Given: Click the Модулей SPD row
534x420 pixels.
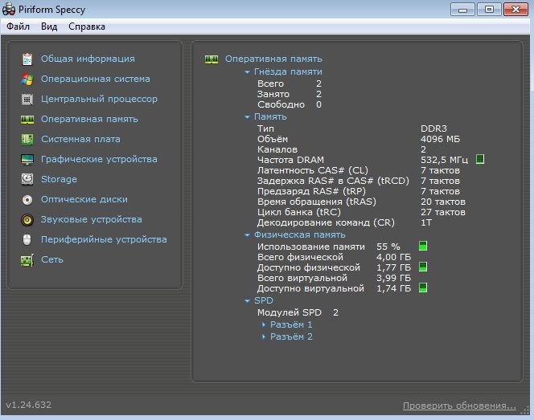Looking at the screenshot, I should coord(298,312).
